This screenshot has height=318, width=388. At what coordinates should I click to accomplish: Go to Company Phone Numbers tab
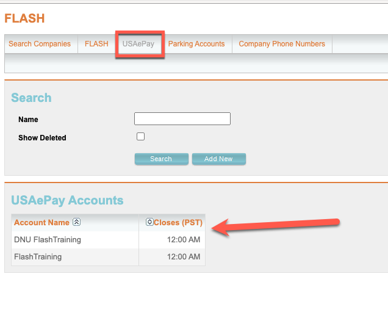point(282,44)
